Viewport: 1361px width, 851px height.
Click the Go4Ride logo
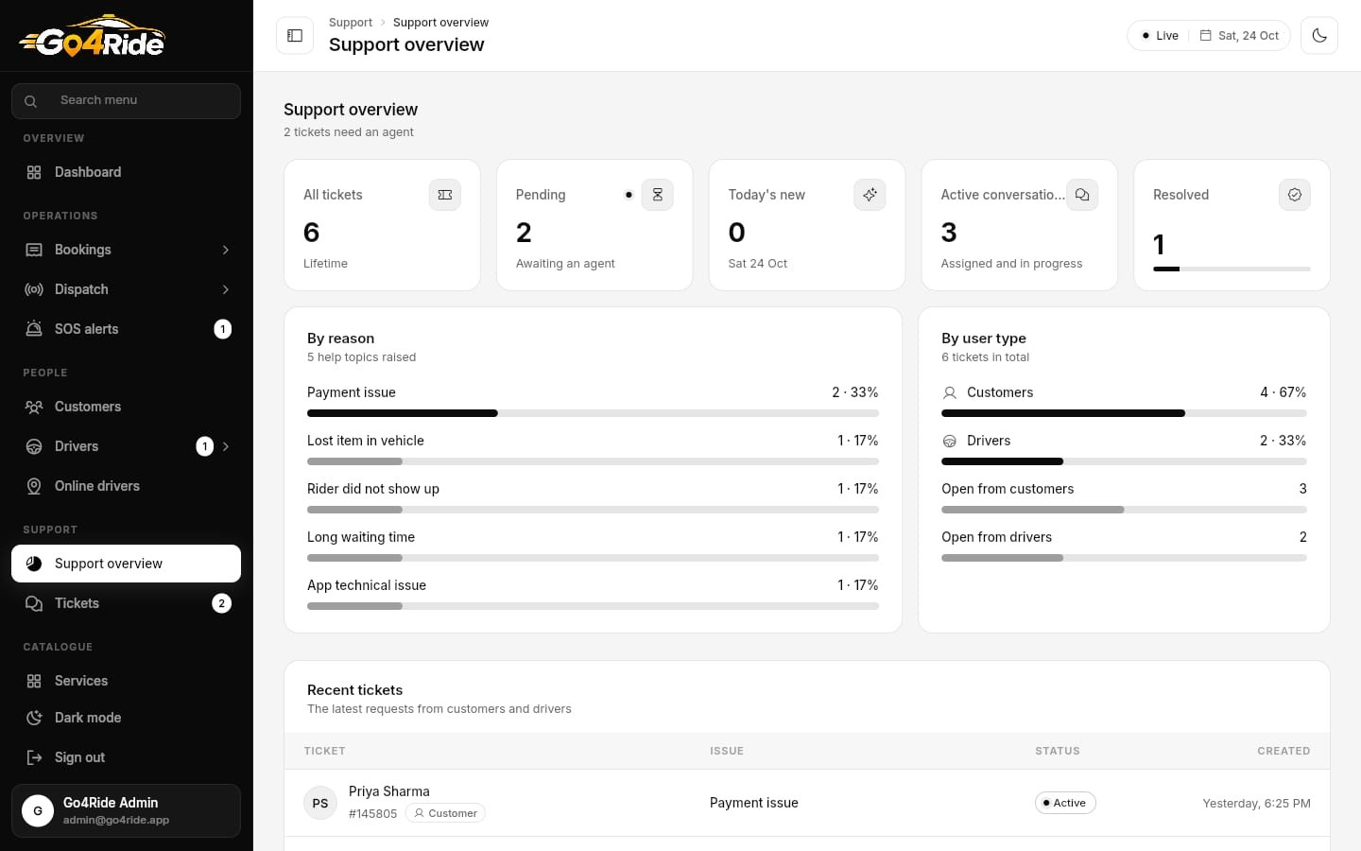point(92,36)
